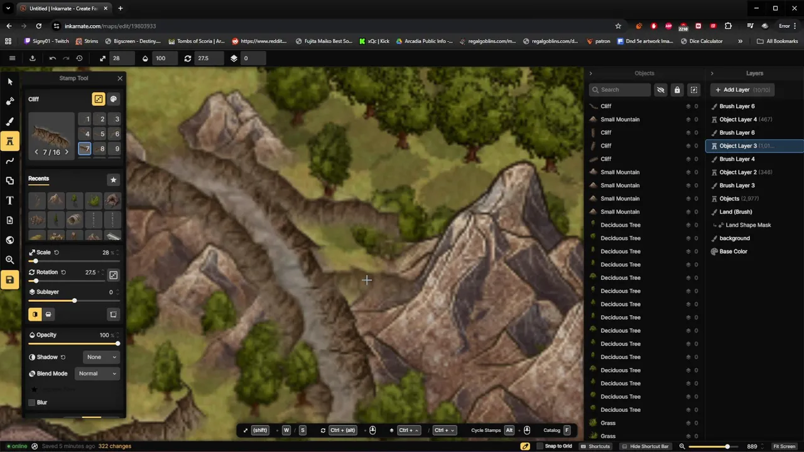The height and width of the screenshot is (452, 804).
Task: Close the Stamp Tool panel
Action: click(120, 78)
